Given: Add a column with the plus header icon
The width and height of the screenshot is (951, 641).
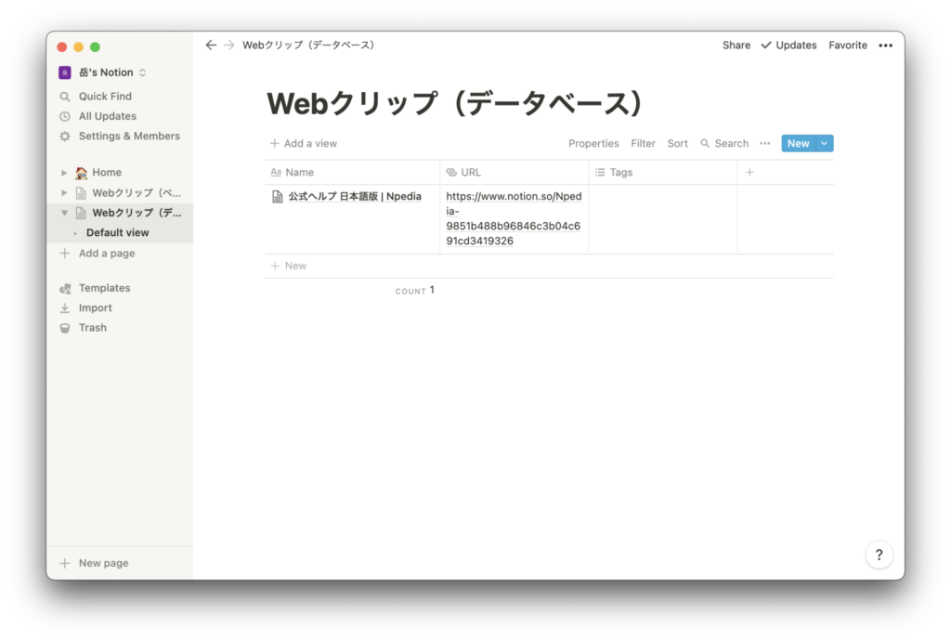Looking at the screenshot, I should point(749,172).
